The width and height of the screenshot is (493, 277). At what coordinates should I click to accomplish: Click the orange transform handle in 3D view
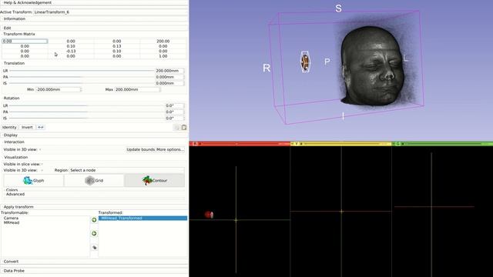tap(305, 62)
